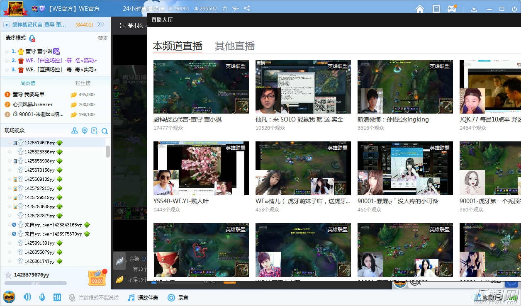Image resolution: width=521 pixels, height=306 pixels.
Task: Open 超神战记代言-董导 董小飒 stream thumbnail
Action: (201, 87)
